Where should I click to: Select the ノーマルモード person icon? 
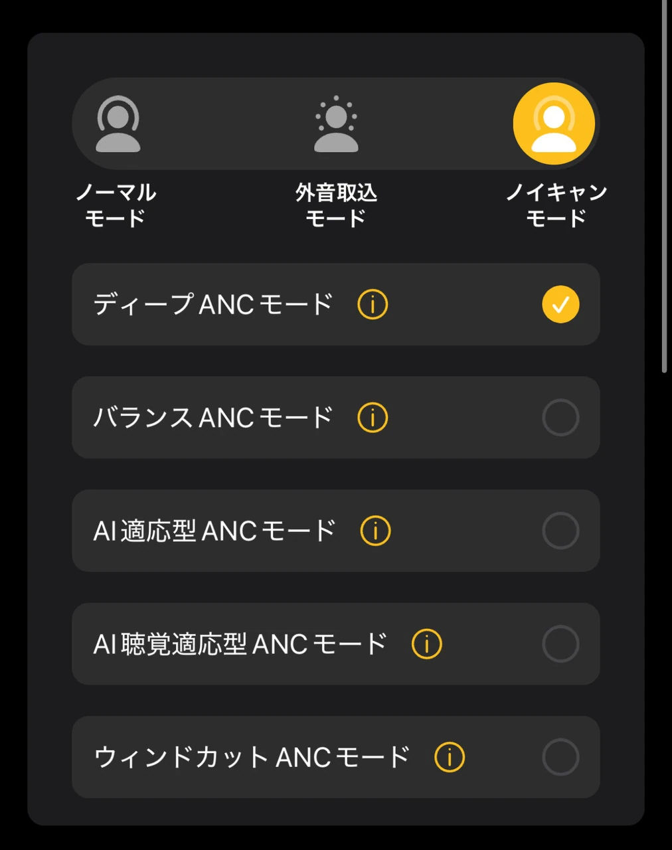[118, 124]
